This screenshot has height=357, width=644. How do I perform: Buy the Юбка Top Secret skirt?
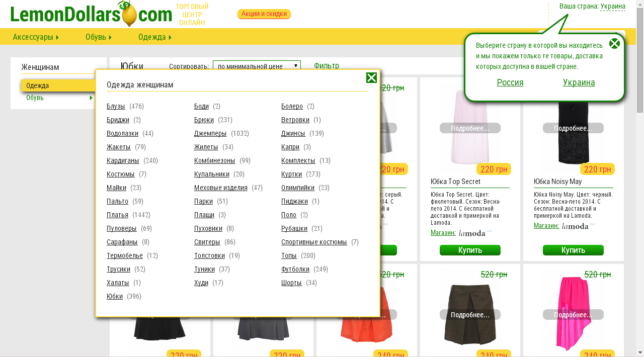click(470, 250)
